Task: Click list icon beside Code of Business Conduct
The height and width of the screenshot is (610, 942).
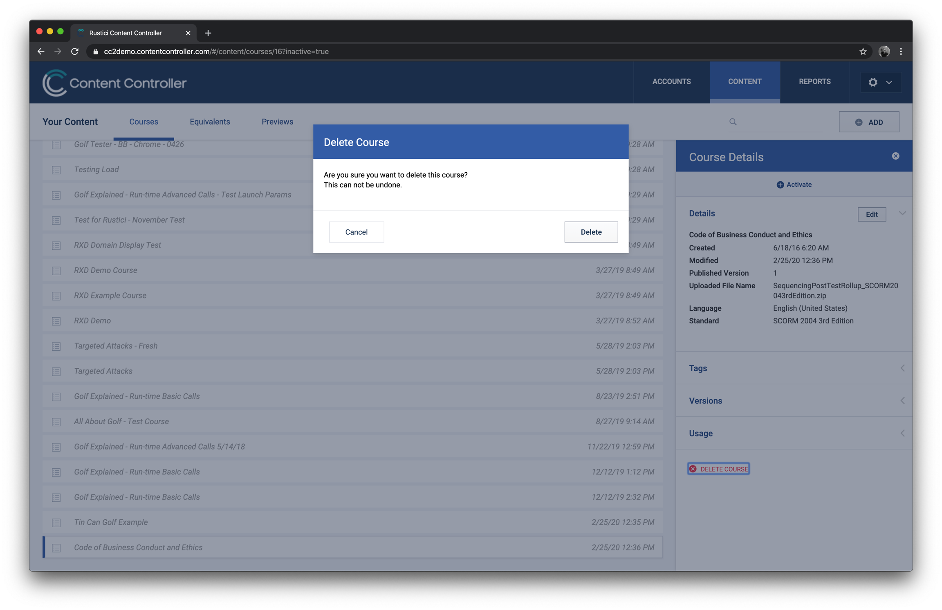Action: pos(56,548)
